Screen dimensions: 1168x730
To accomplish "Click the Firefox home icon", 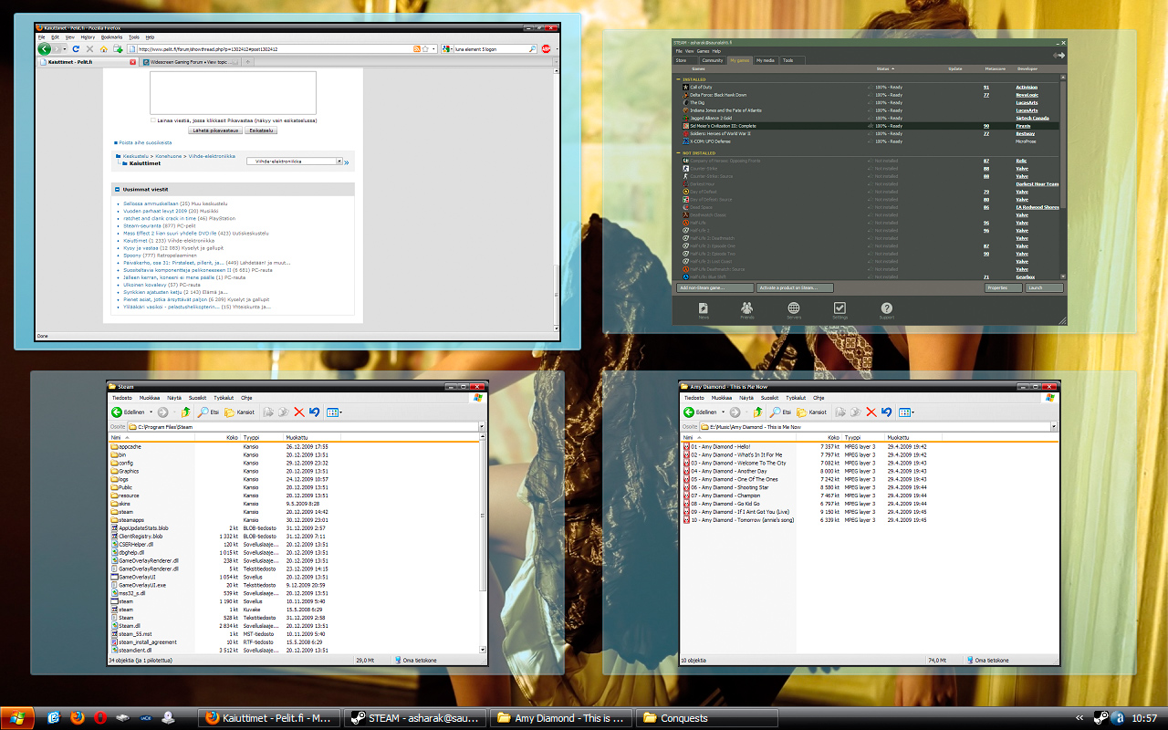I will pos(103,48).
